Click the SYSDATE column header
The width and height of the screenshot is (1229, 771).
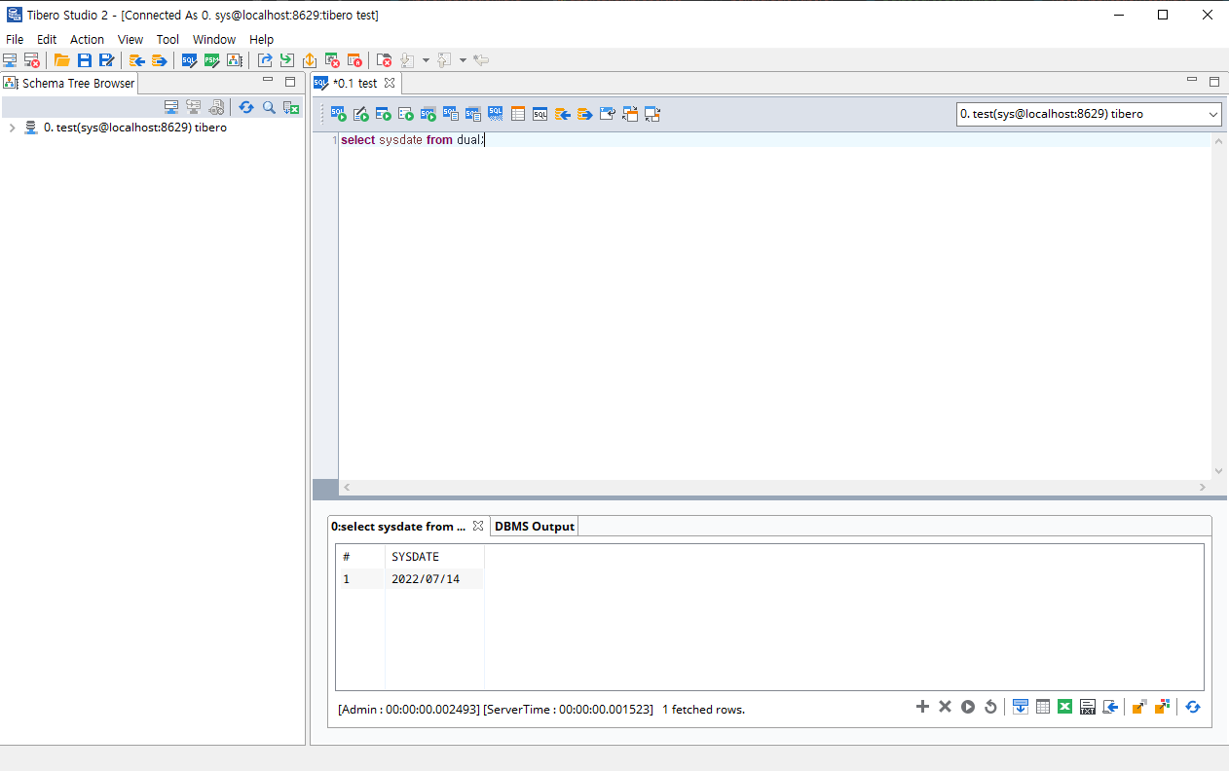434,557
